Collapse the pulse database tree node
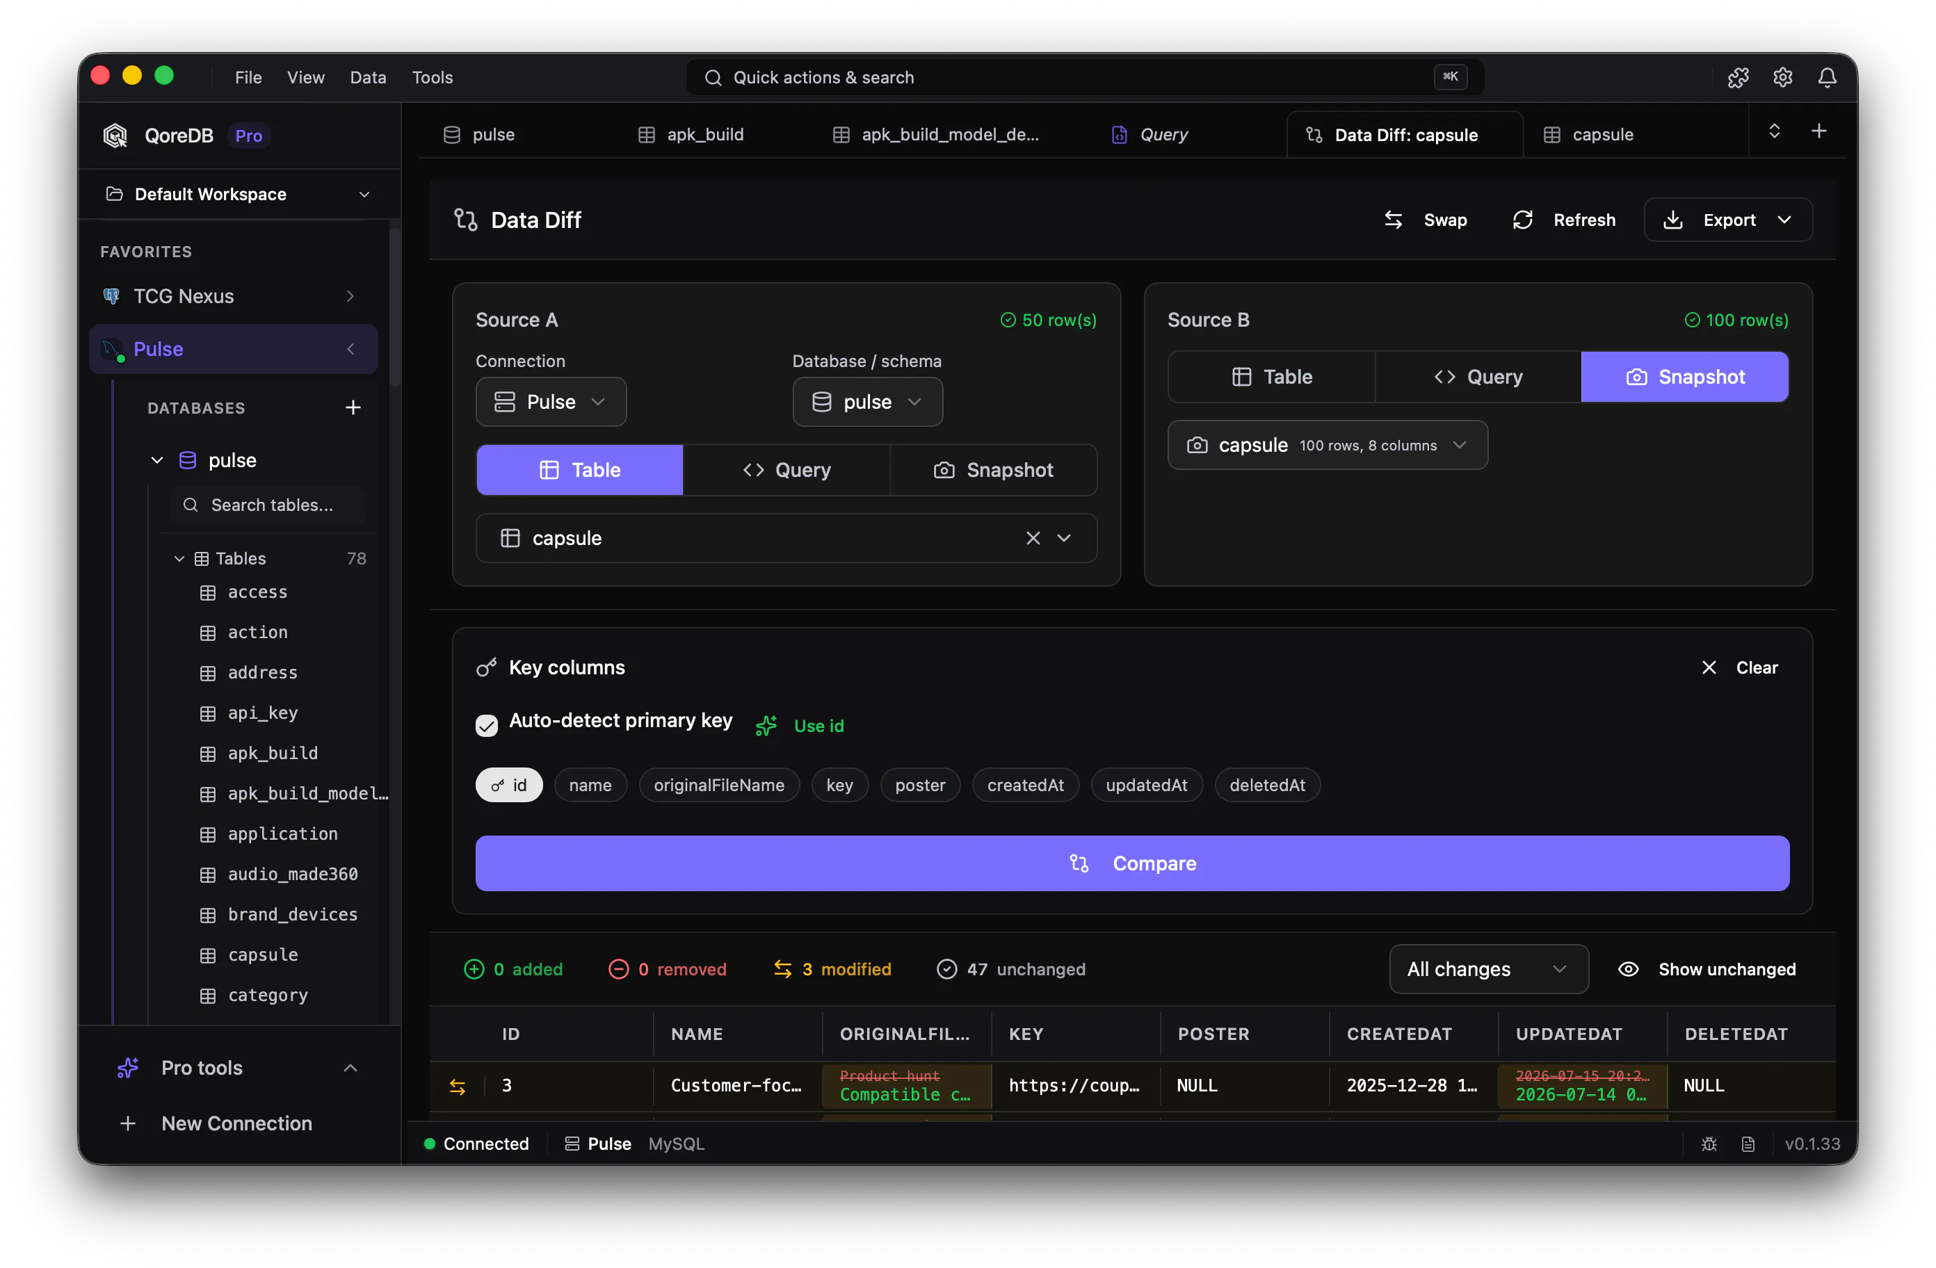The width and height of the screenshot is (1936, 1268). [x=157, y=460]
